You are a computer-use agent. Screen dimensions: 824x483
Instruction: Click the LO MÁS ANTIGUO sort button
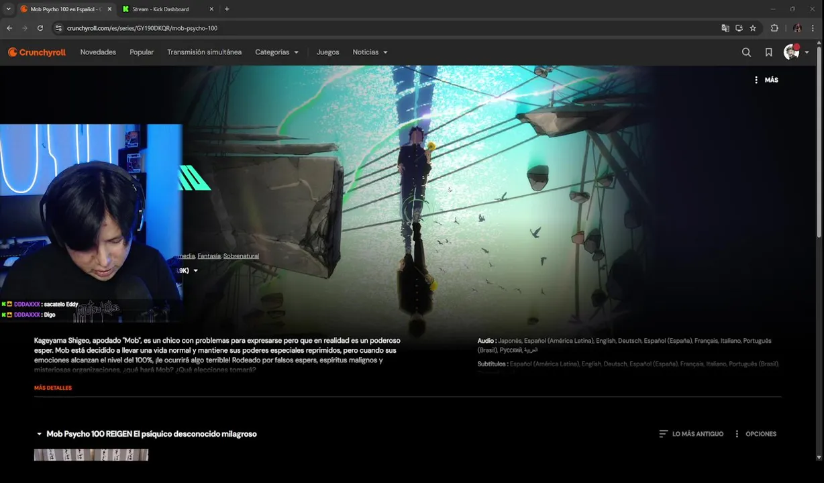(x=691, y=434)
